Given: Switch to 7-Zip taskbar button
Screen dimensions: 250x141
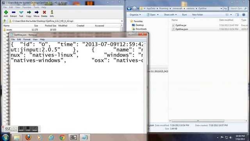Looking at the screenshot, I should tap(73, 137).
